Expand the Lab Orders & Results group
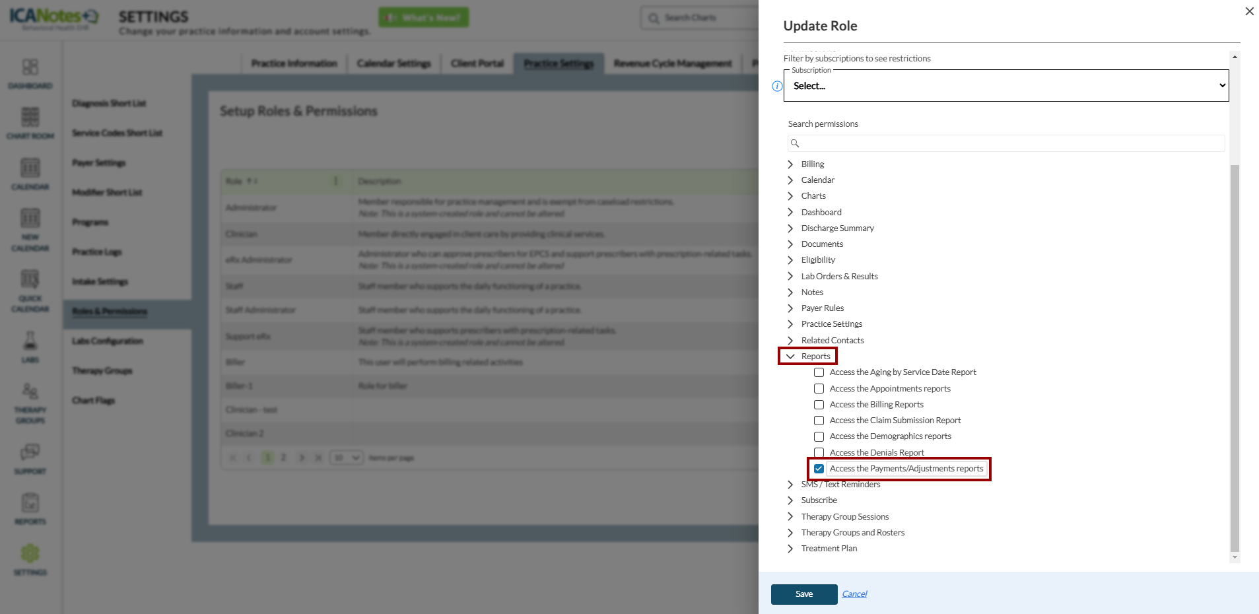 click(790, 277)
